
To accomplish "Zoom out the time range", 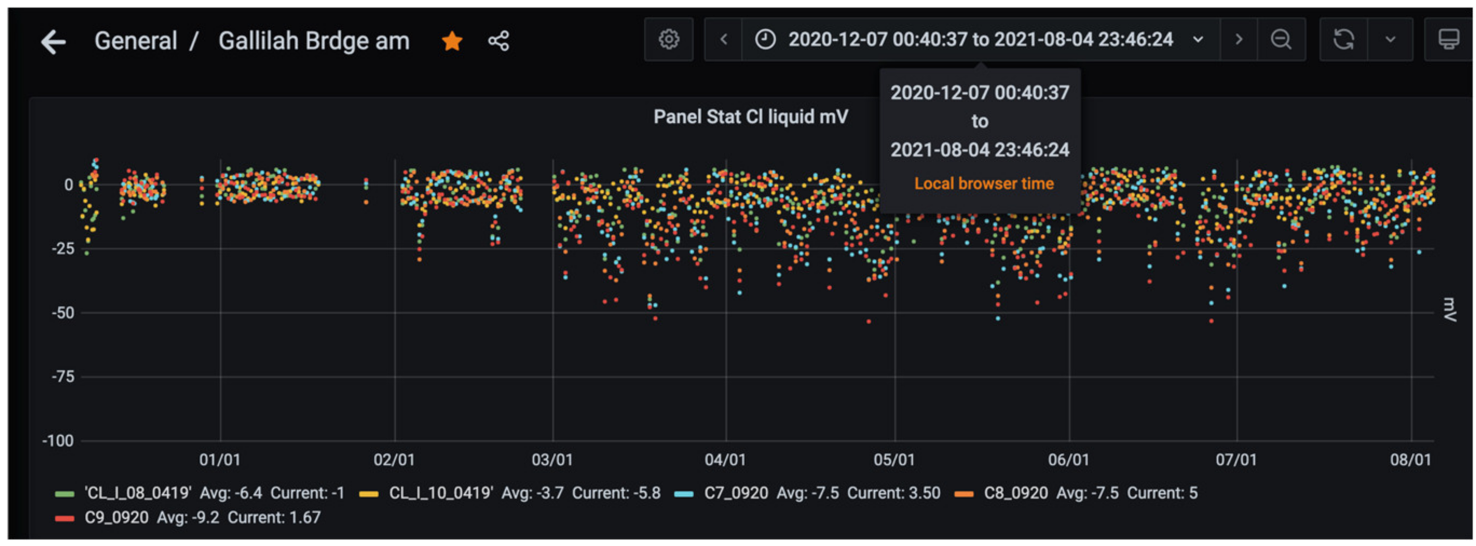I will tap(1280, 40).
